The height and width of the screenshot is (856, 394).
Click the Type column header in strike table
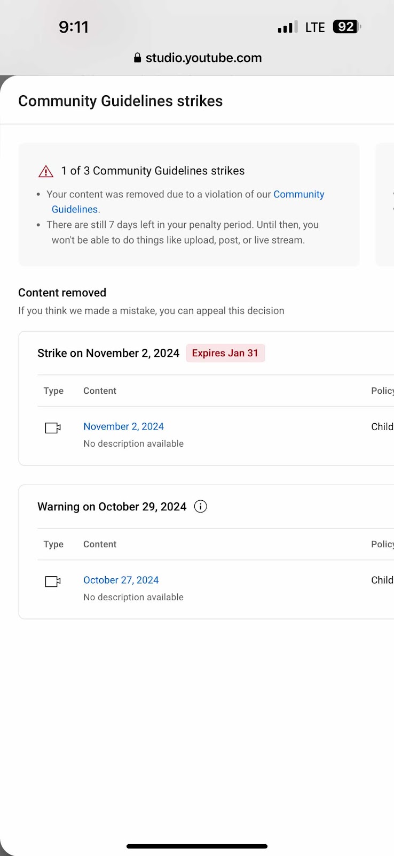pyautogui.click(x=53, y=391)
